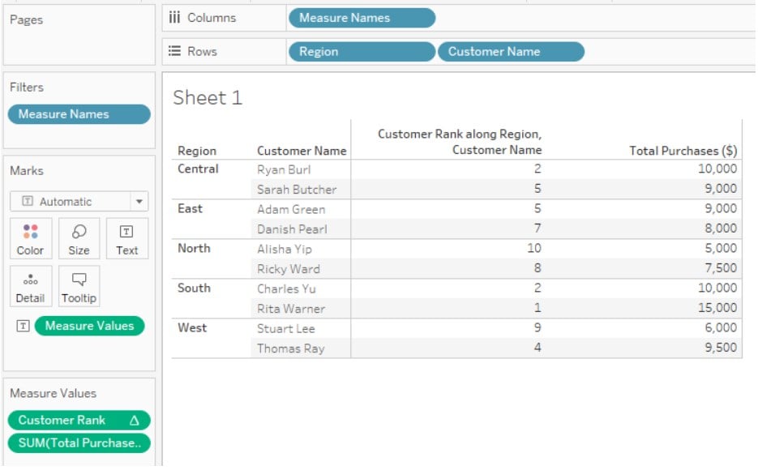Click rank value 10 for Alisha Yip
758x470 pixels.
[x=534, y=248]
